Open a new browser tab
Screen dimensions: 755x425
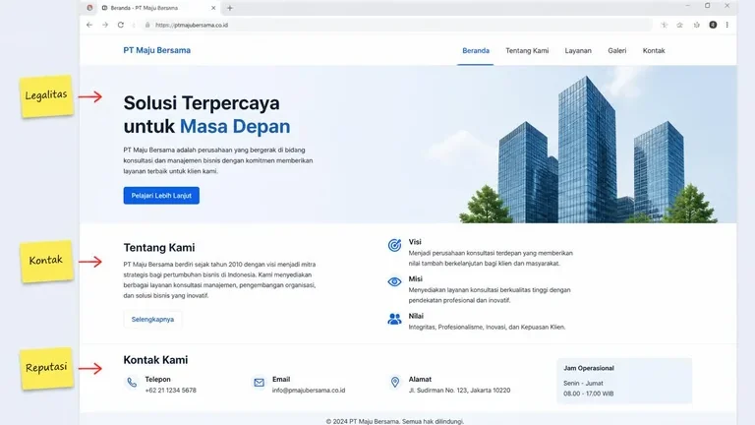click(x=230, y=8)
